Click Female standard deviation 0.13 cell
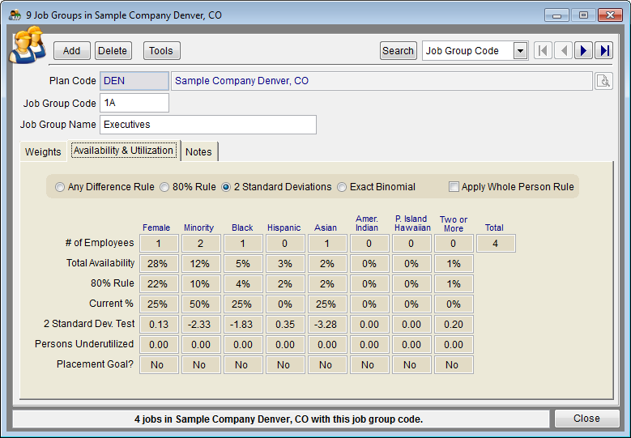This screenshot has height=438, width=631. coord(159,324)
